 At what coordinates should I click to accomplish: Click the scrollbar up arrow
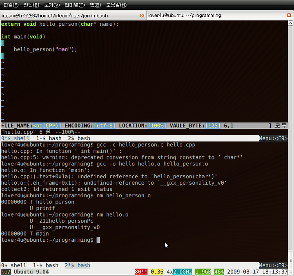click(291, 23)
